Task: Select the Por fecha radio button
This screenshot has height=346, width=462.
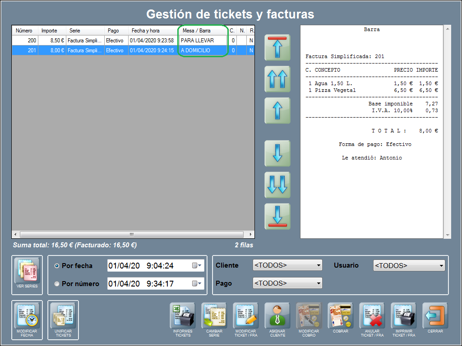Action: point(57,266)
